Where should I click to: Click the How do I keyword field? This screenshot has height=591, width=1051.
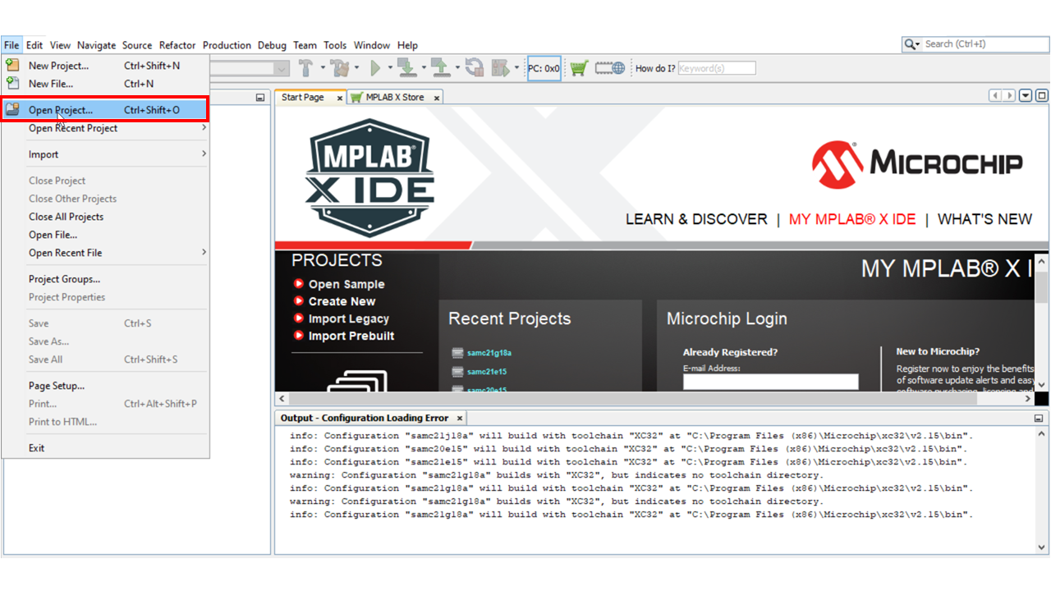[x=716, y=68]
